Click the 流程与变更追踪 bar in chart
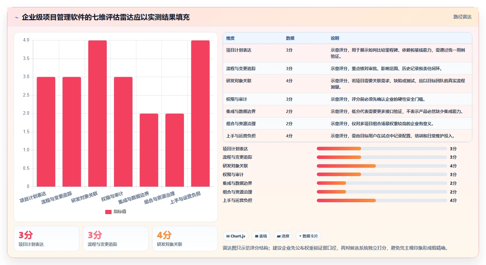486x265 pixels. (x=72, y=132)
